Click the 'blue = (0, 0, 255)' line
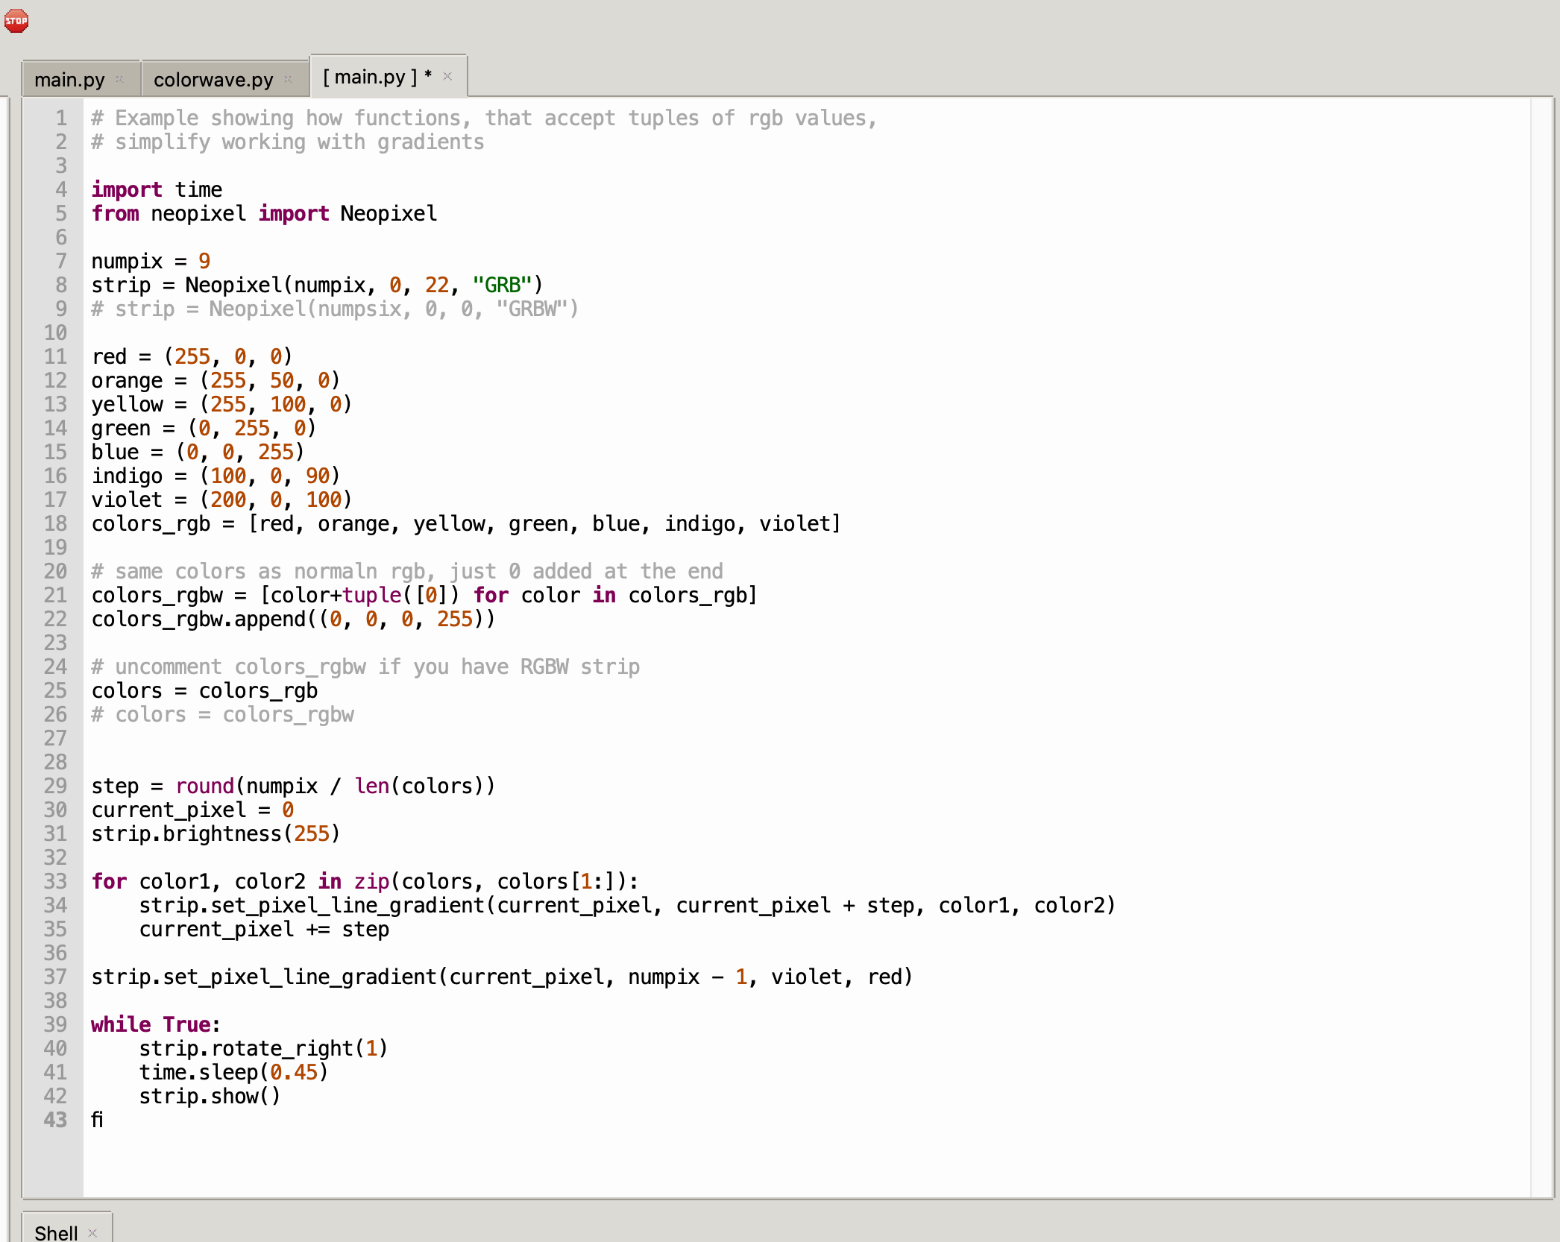 click(198, 452)
